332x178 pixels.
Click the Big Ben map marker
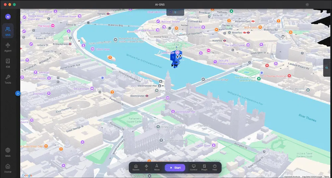pos(167,98)
